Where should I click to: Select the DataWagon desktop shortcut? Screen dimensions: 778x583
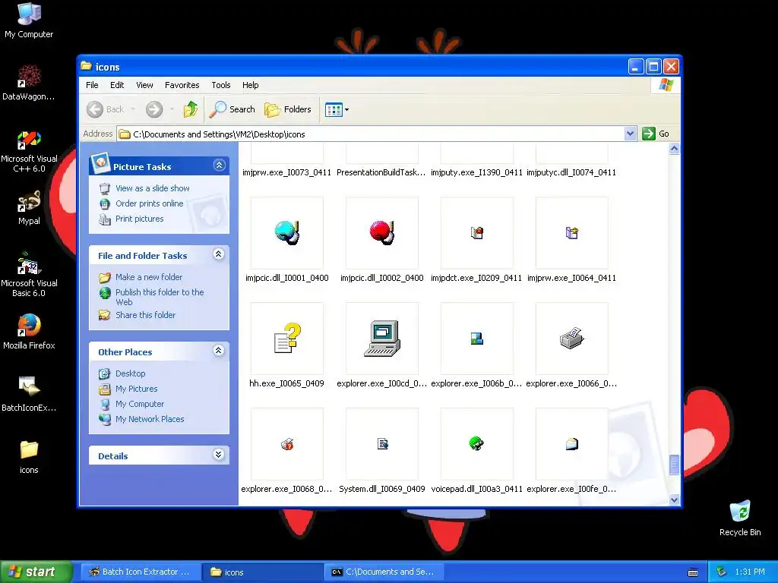pos(29,83)
